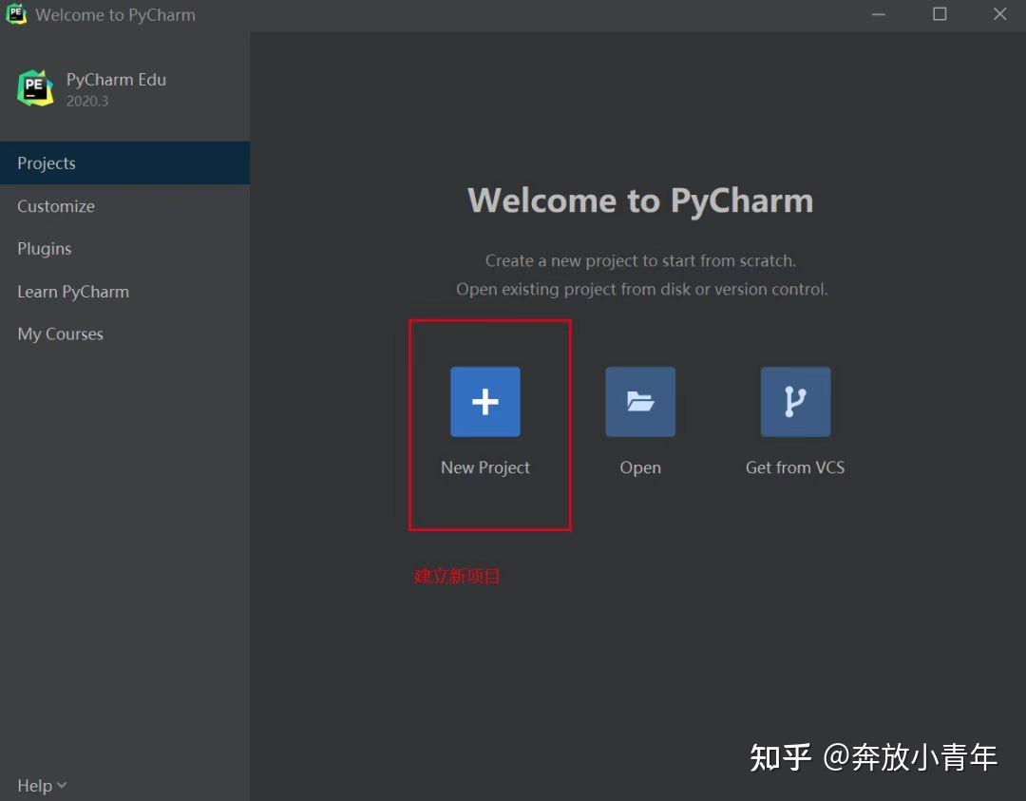Select the Plugins sidebar entry

(44, 248)
